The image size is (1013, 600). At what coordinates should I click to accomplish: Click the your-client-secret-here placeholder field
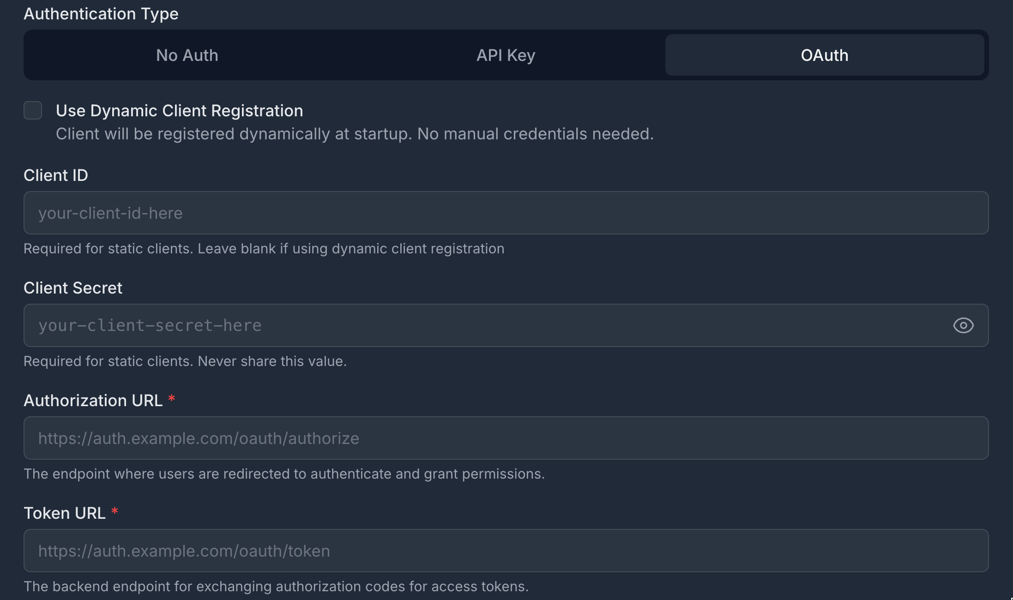pyautogui.click(x=462, y=325)
